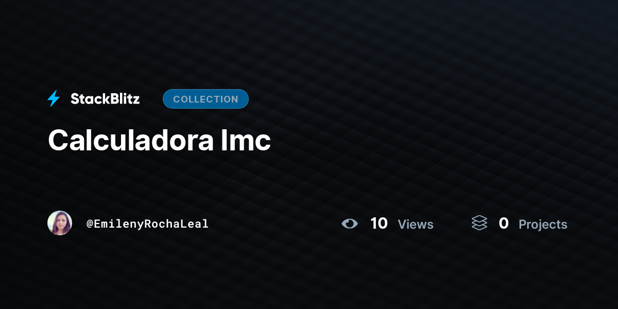Click the view count number 10
The width and height of the screenshot is (618, 309).
(379, 224)
